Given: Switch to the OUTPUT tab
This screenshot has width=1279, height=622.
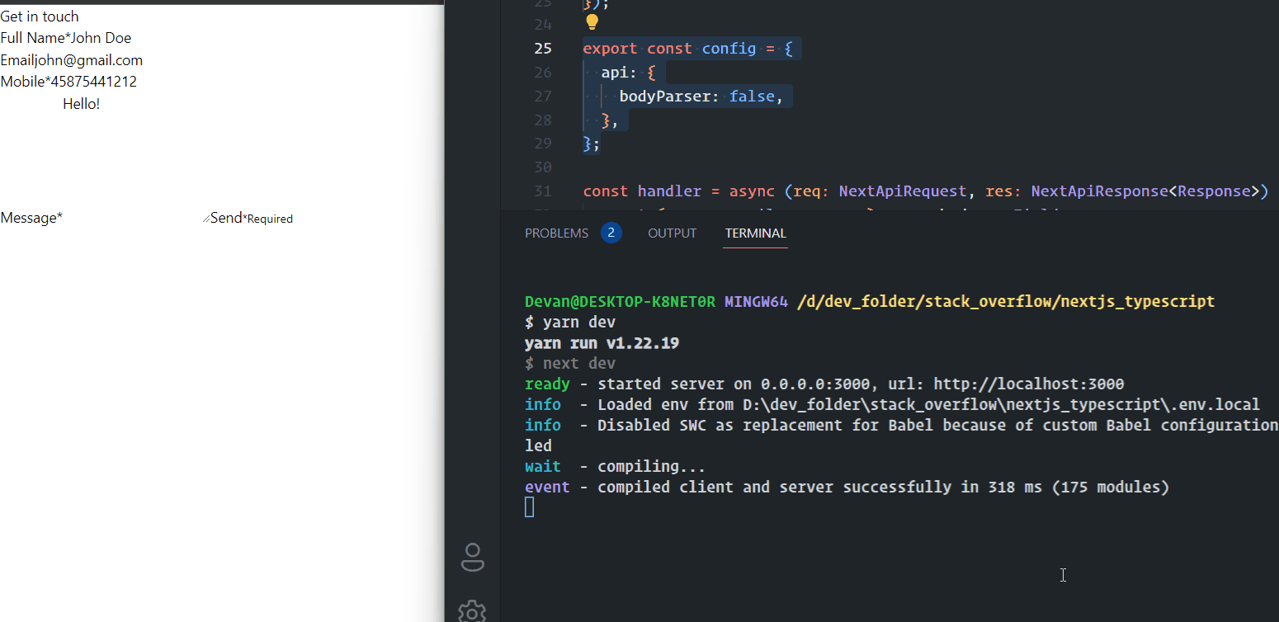Looking at the screenshot, I should click(672, 233).
